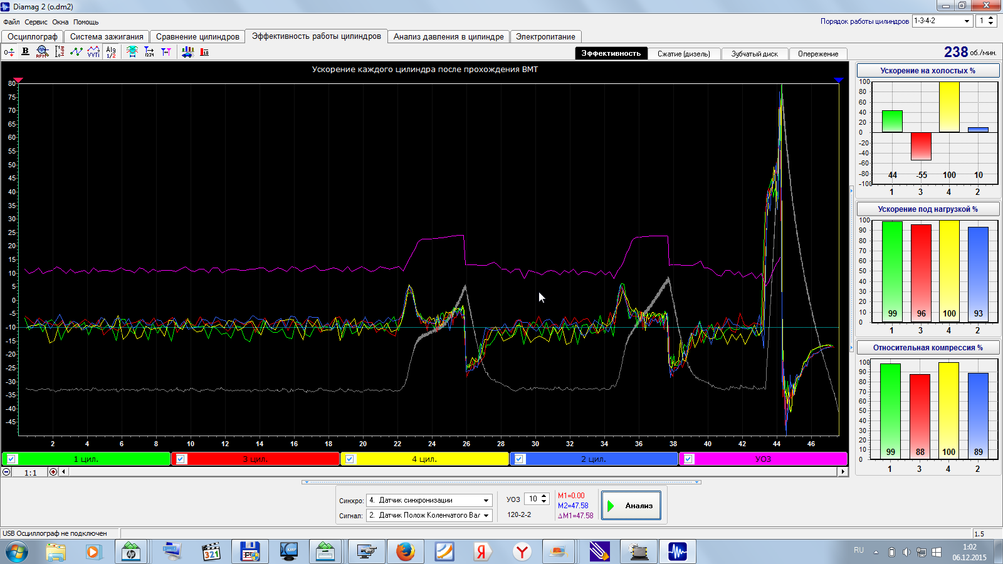Click the Ускорение под нагрузкой % header
Viewport: 1003px width, 564px height.
[928, 209]
